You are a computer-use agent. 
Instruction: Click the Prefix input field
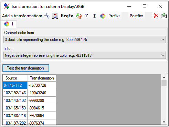[125, 16]
